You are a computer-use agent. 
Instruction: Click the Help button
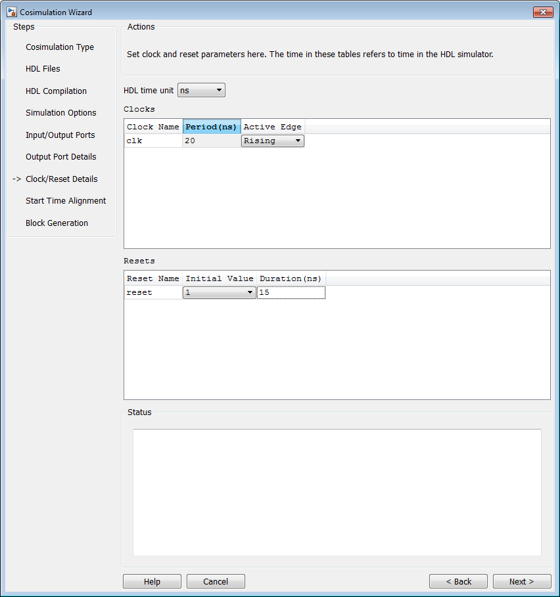click(x=152, y=581)
